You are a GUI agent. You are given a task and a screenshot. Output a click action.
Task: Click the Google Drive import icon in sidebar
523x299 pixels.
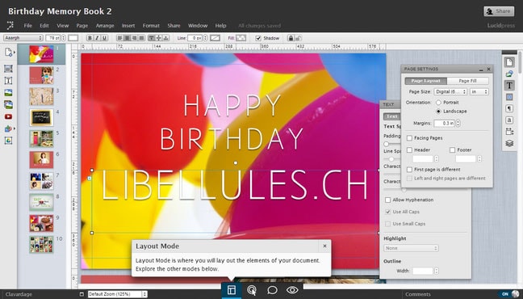pos(8,141)
